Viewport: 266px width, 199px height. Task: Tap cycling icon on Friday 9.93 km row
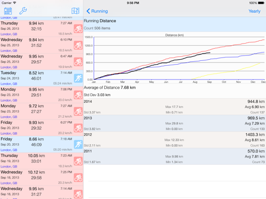(x=78, y=128)
